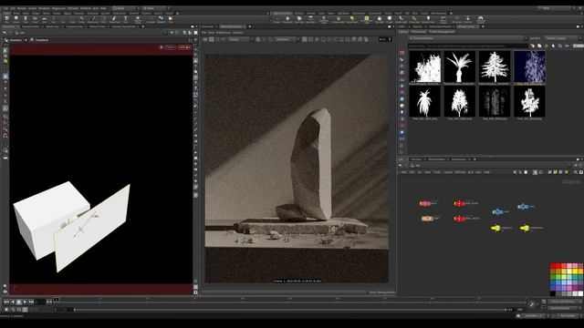This screenshot has width=584, height=328.
Task: Select the Metaball shelf tool
Action: [161, 19]
